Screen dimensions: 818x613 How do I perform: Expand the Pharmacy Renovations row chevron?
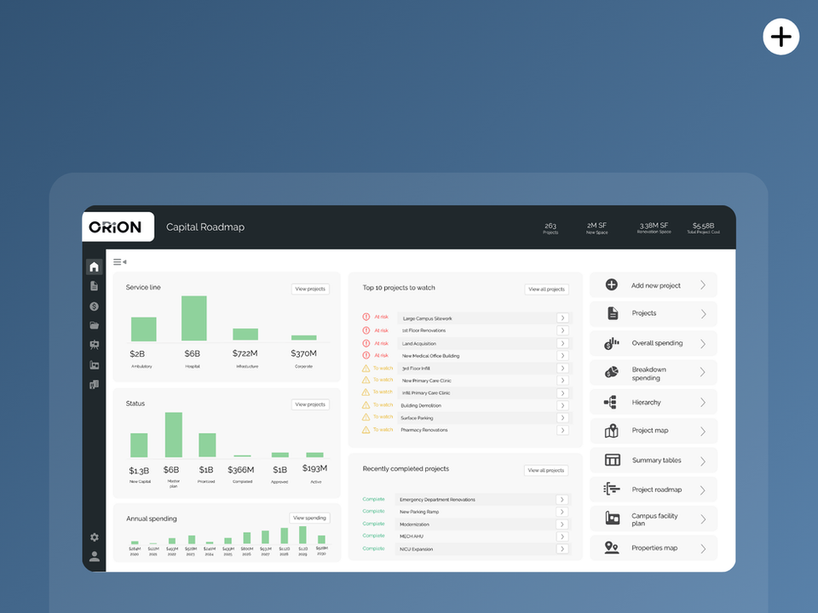(562, 430)
